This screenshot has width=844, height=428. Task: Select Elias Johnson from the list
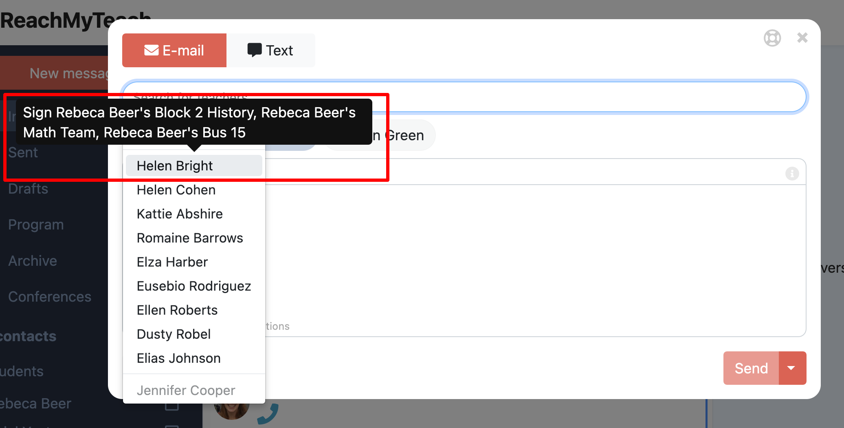pyautogui.click(x=178, y=358)
